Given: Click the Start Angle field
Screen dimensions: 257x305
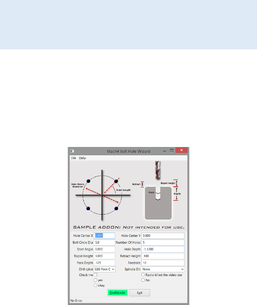Looking at the screenshot, I should coord(104,249).
